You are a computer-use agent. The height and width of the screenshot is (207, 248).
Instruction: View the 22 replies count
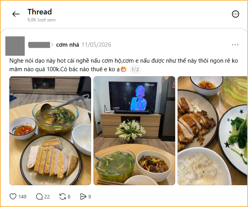[47, 197]
